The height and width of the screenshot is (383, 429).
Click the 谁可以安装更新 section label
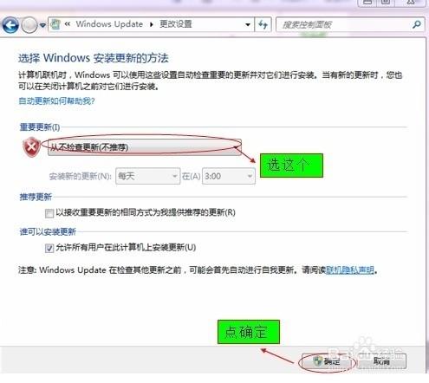(48, 231)
